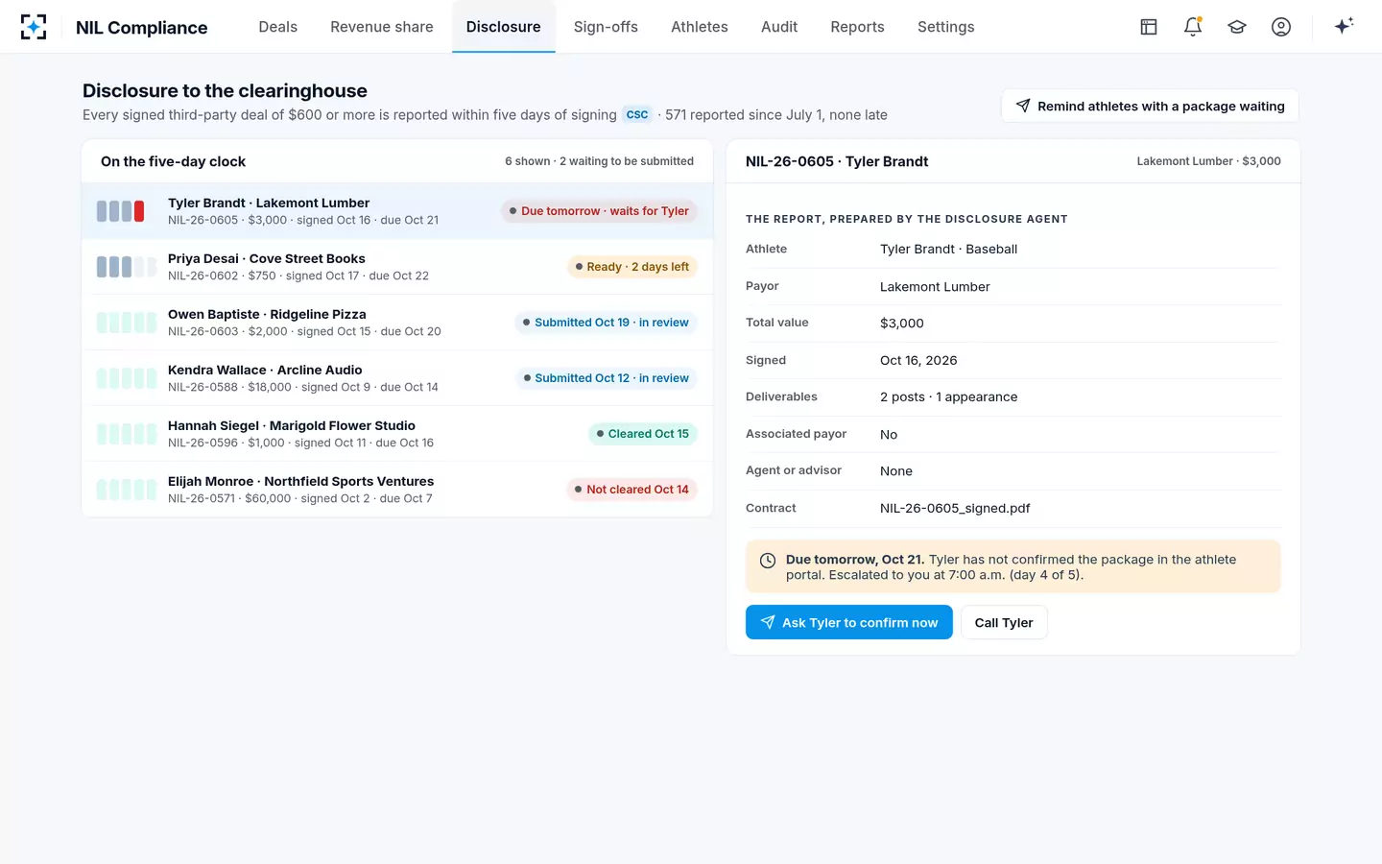1382x864 pixels.
Task: Click the progress bars for Tyler Brandt
Action: click(x=121, y=211)
